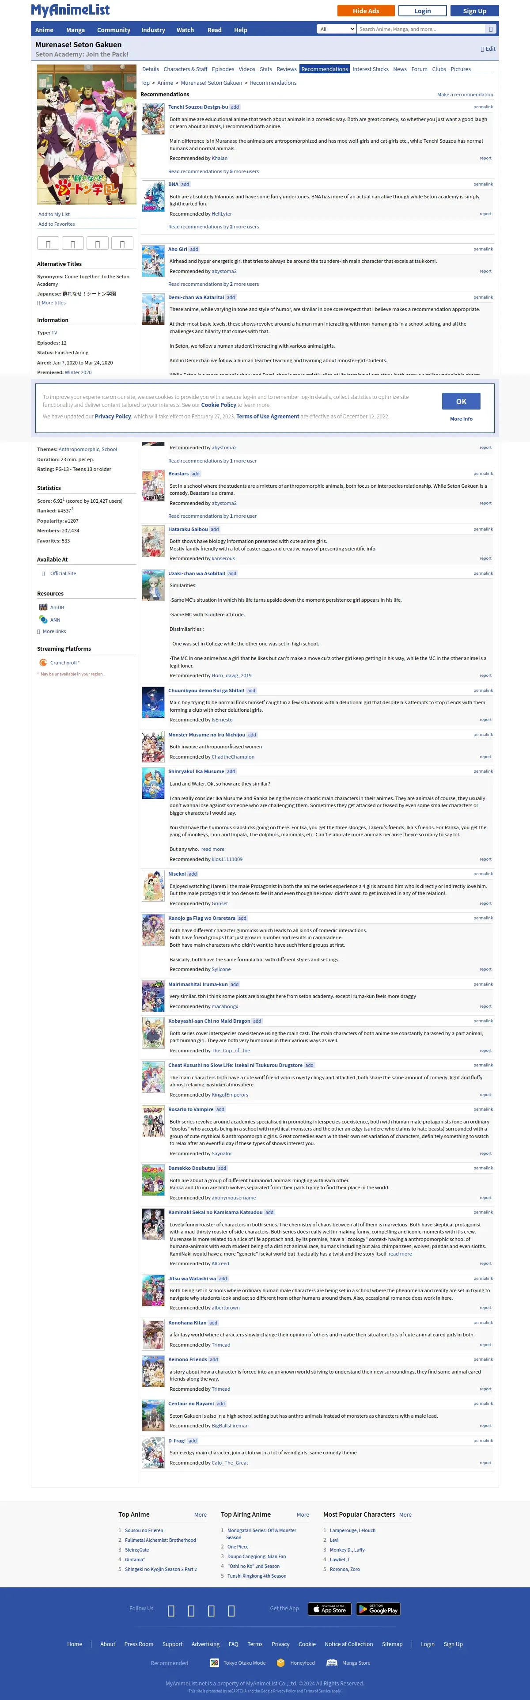Open More link beside Top Airing Anime

click(303, 1515)
